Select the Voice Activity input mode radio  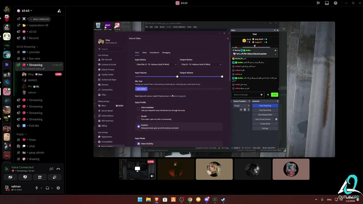(139, 144)
